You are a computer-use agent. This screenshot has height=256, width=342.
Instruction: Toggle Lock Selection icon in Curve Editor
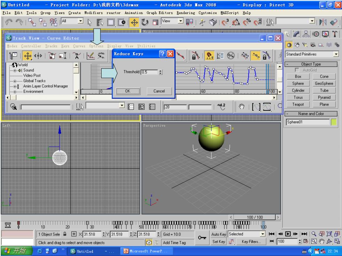[195, 56]
